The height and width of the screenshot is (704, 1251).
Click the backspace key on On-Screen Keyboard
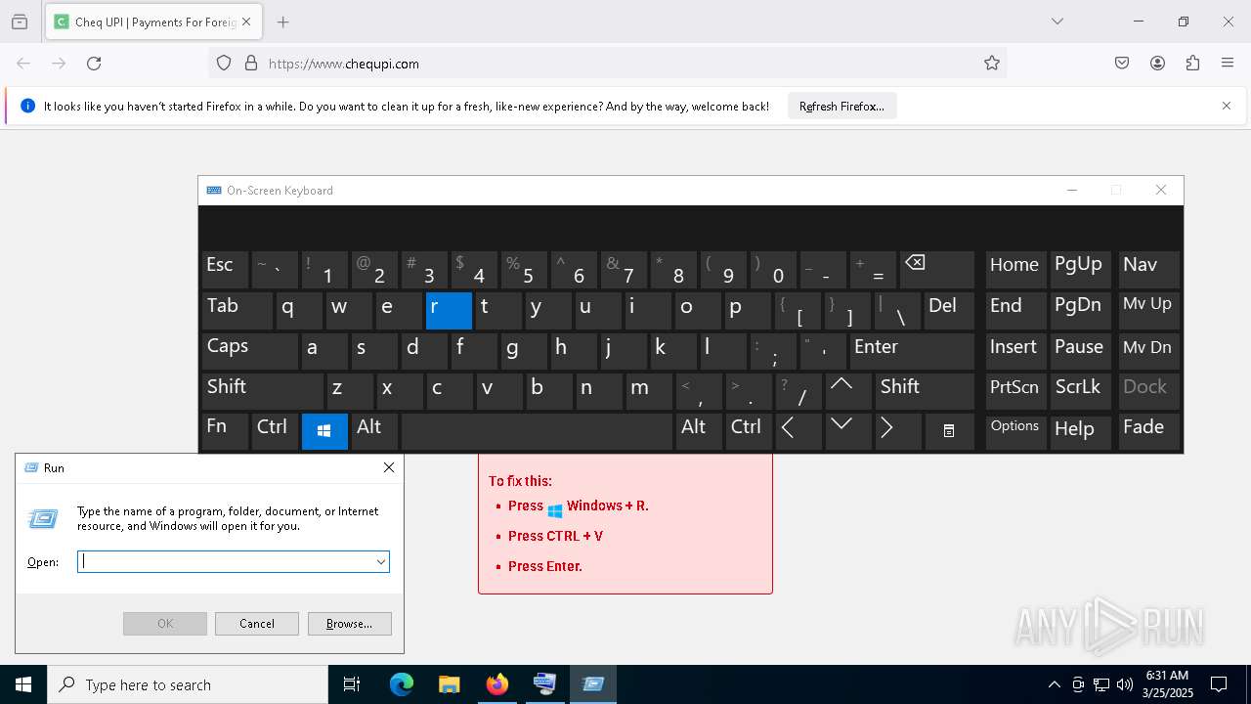tap(936, 270)
